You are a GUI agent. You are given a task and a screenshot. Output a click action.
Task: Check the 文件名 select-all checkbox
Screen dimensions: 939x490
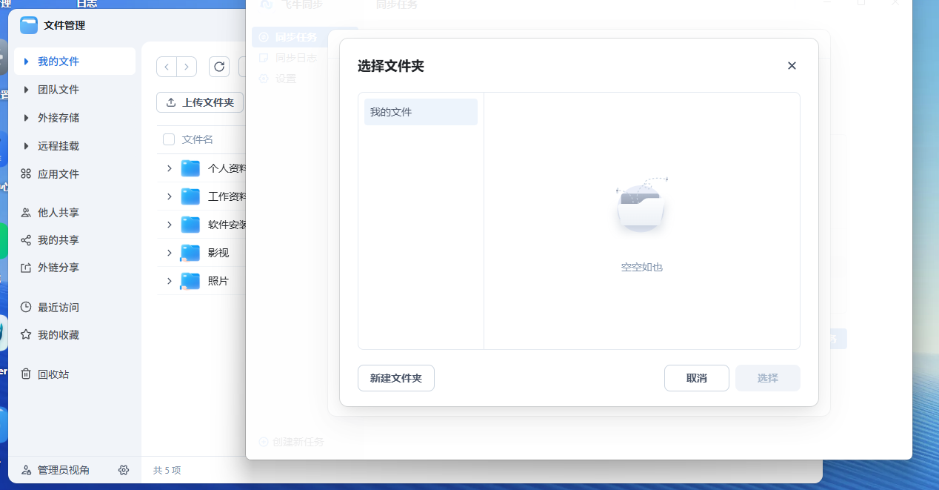[x=168, y=139]
